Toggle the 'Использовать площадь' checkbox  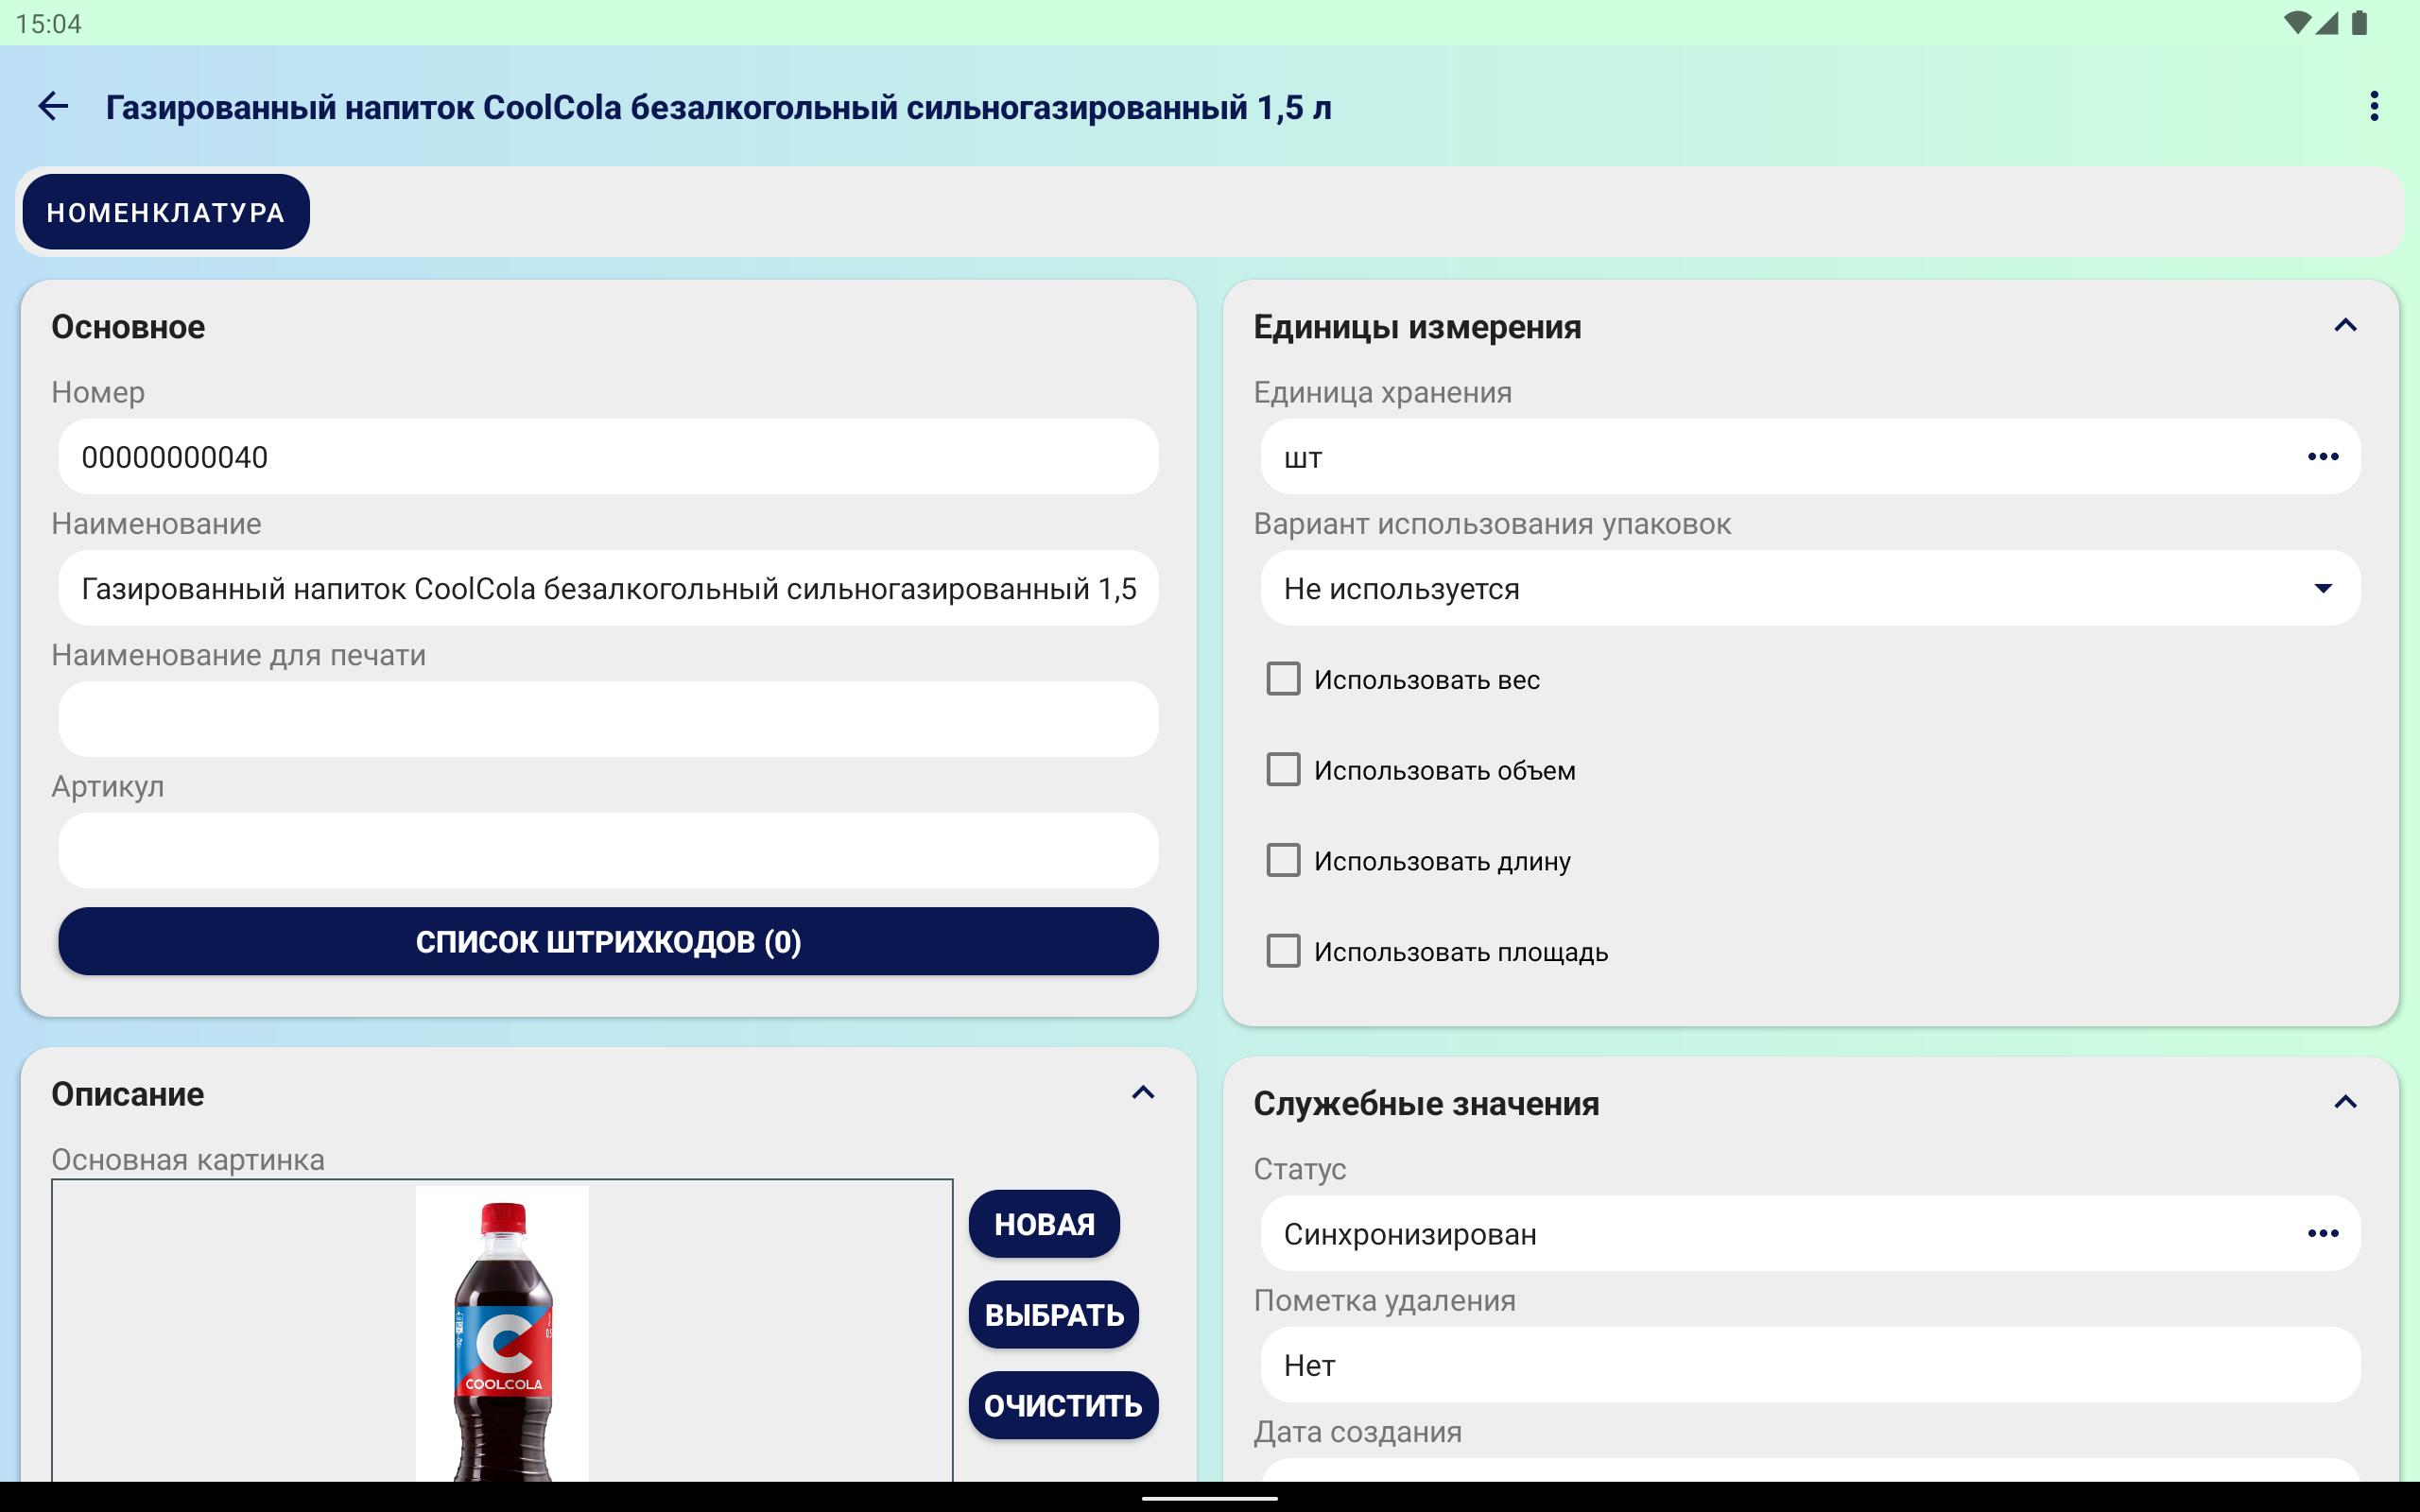1283,951
